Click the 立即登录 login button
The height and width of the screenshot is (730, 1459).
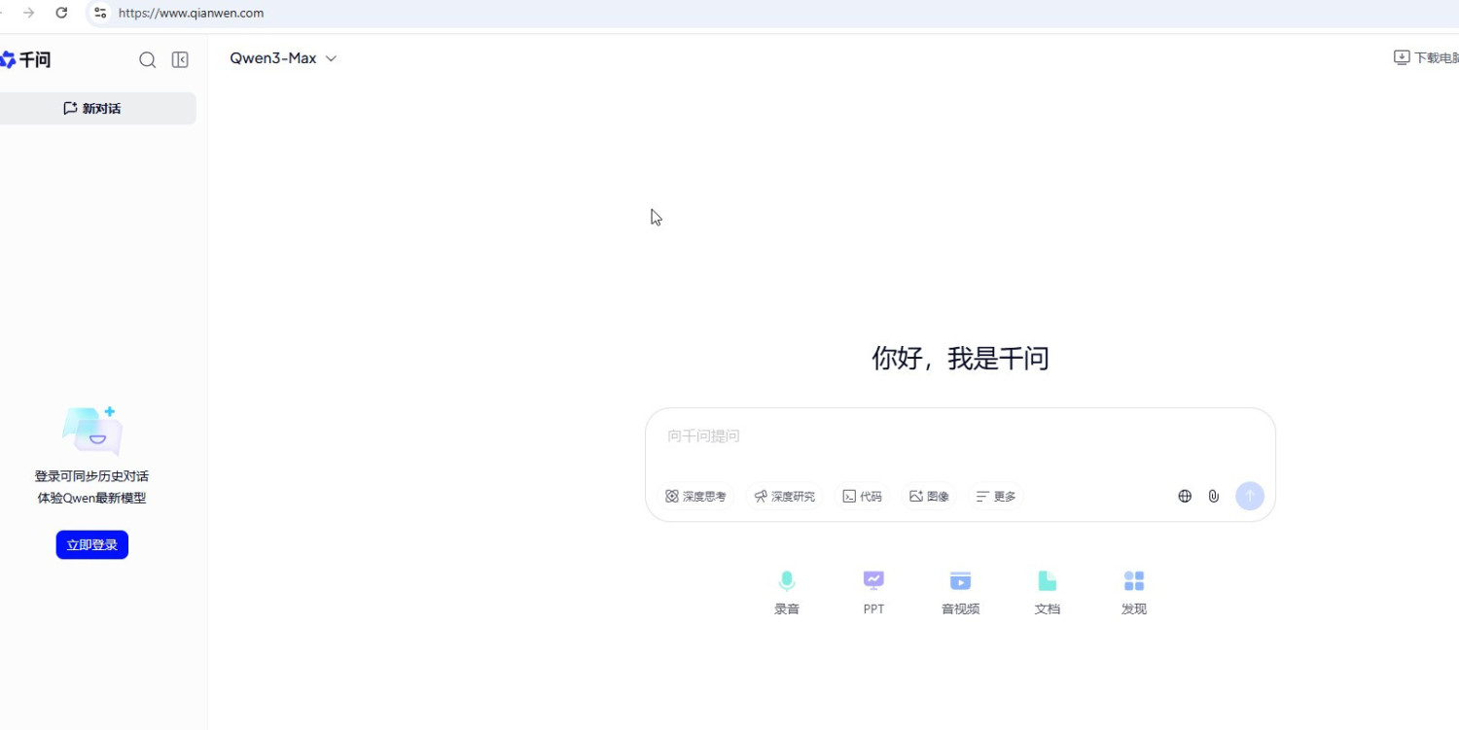click(91, 545)
